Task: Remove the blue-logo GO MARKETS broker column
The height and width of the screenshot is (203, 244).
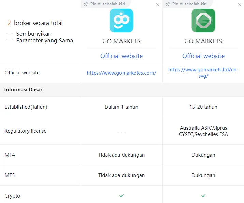Action: (x=158, y=5)
